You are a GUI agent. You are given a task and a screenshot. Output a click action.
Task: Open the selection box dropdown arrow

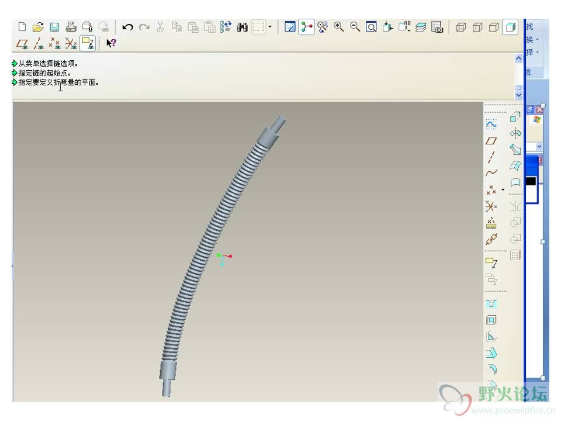pyautogui.click(x=270, y=27)
